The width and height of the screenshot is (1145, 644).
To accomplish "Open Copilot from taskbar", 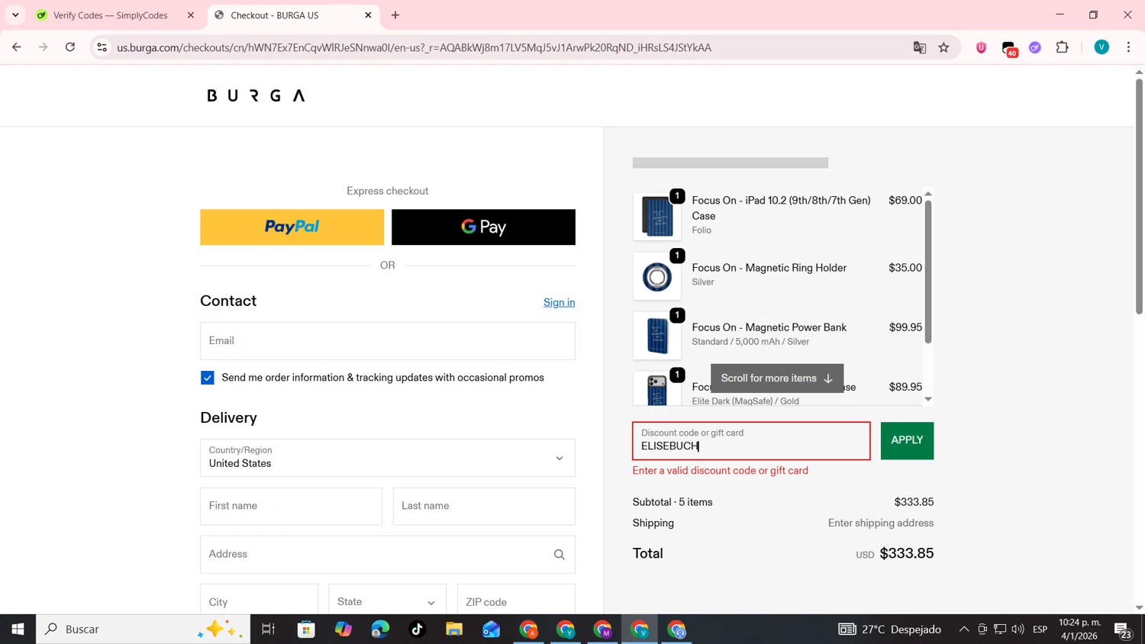I will tap(343, 630).
